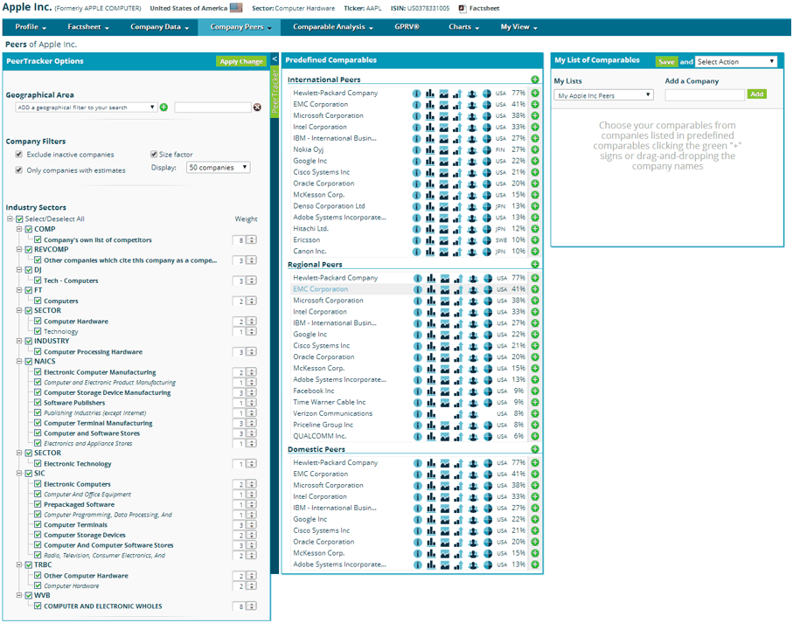Add all International Peers with header plus

[535, 80]
